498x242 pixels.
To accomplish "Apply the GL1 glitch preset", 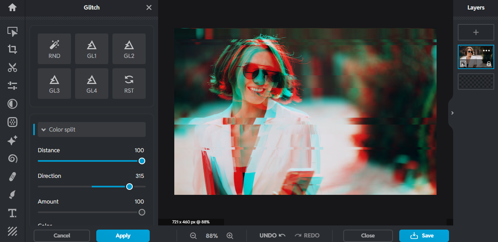I will 92,49.
